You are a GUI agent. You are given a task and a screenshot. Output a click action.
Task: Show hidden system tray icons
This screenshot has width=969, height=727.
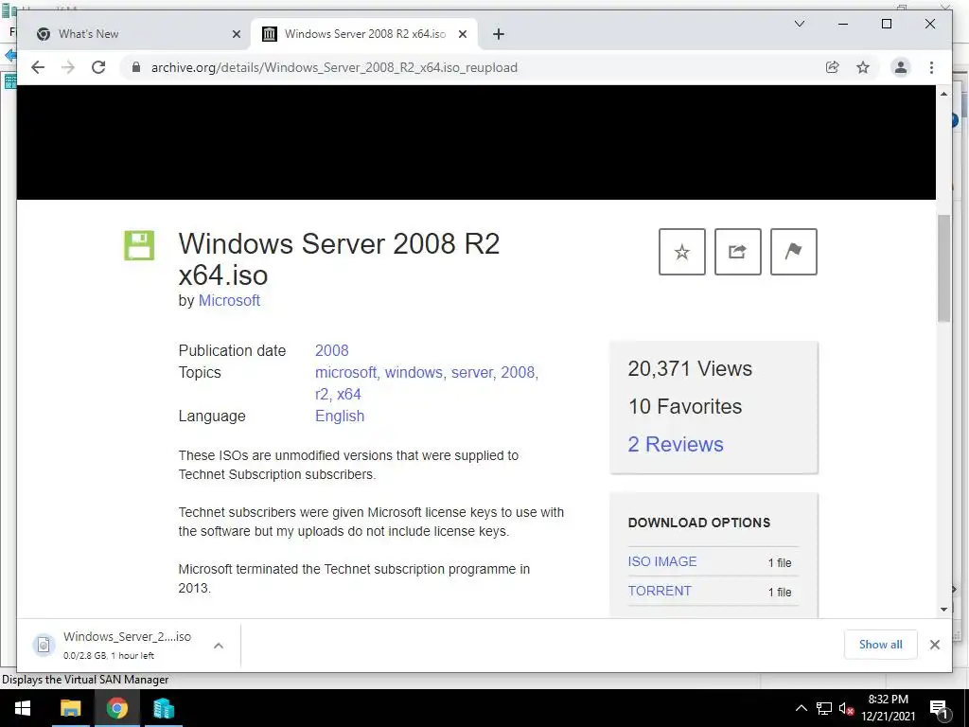pyautogui.click(x=801, y=708)
